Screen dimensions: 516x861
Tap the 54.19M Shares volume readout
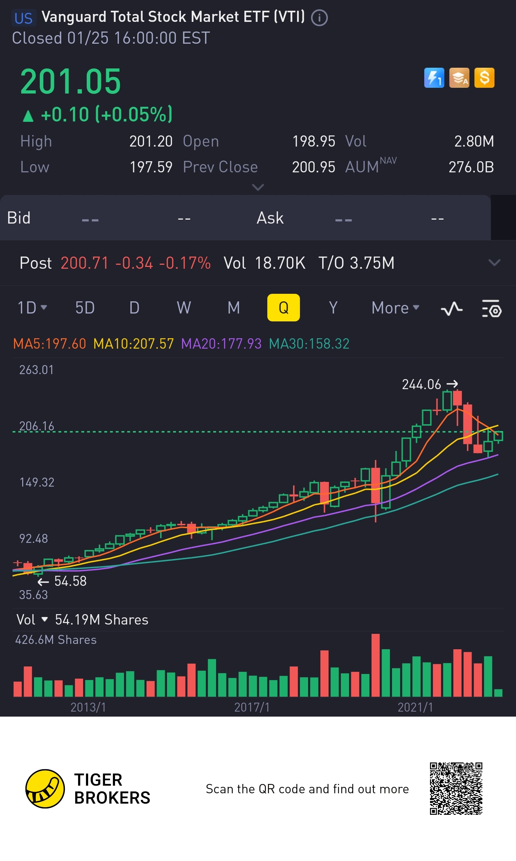pyautogui.click(x=102, y=620)
